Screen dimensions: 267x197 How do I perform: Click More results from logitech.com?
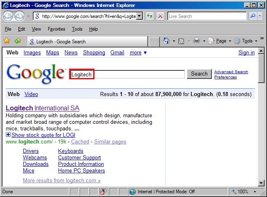(62, 180)
